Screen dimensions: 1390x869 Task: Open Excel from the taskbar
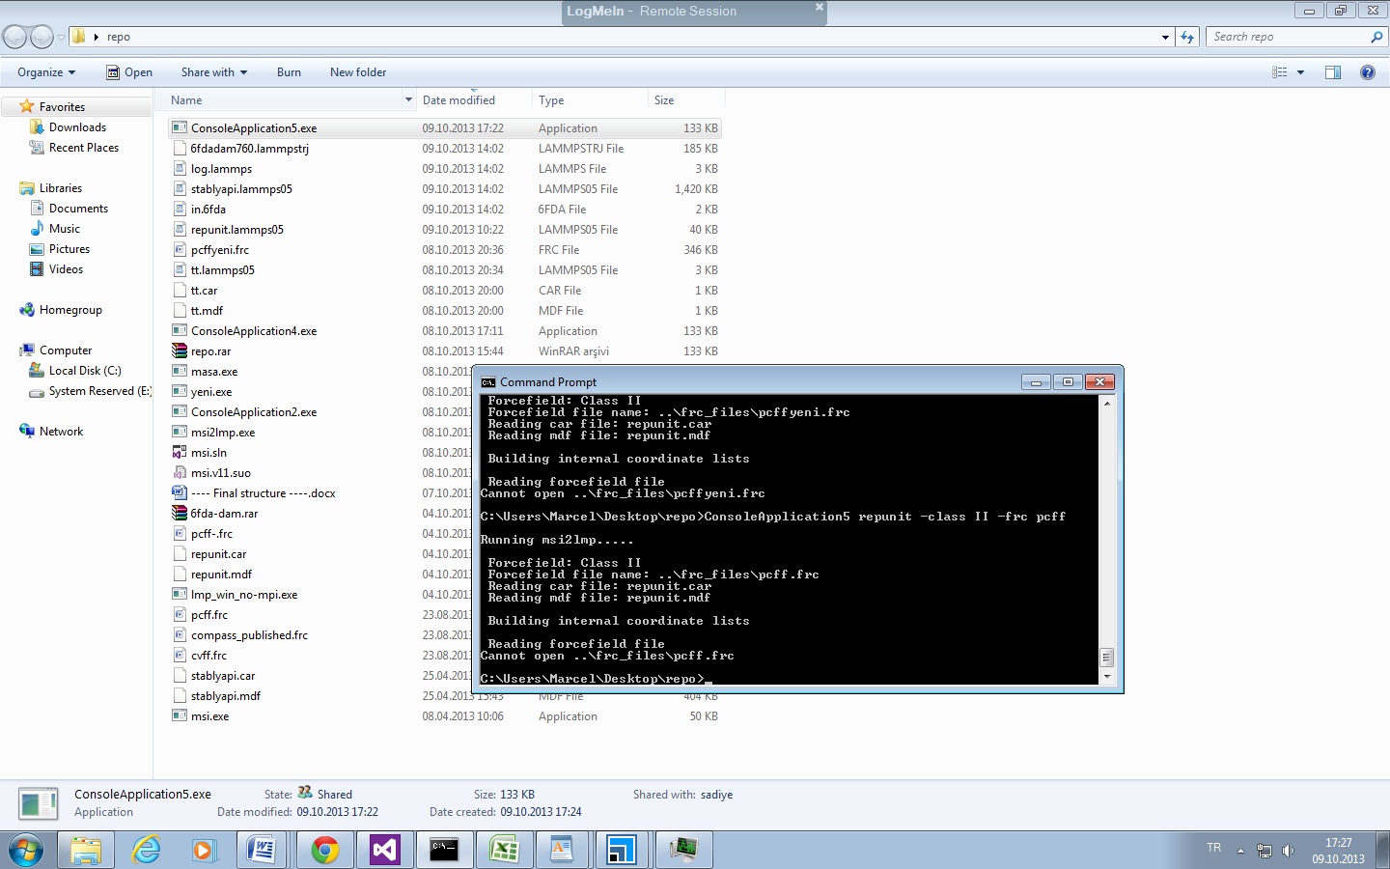503,850
